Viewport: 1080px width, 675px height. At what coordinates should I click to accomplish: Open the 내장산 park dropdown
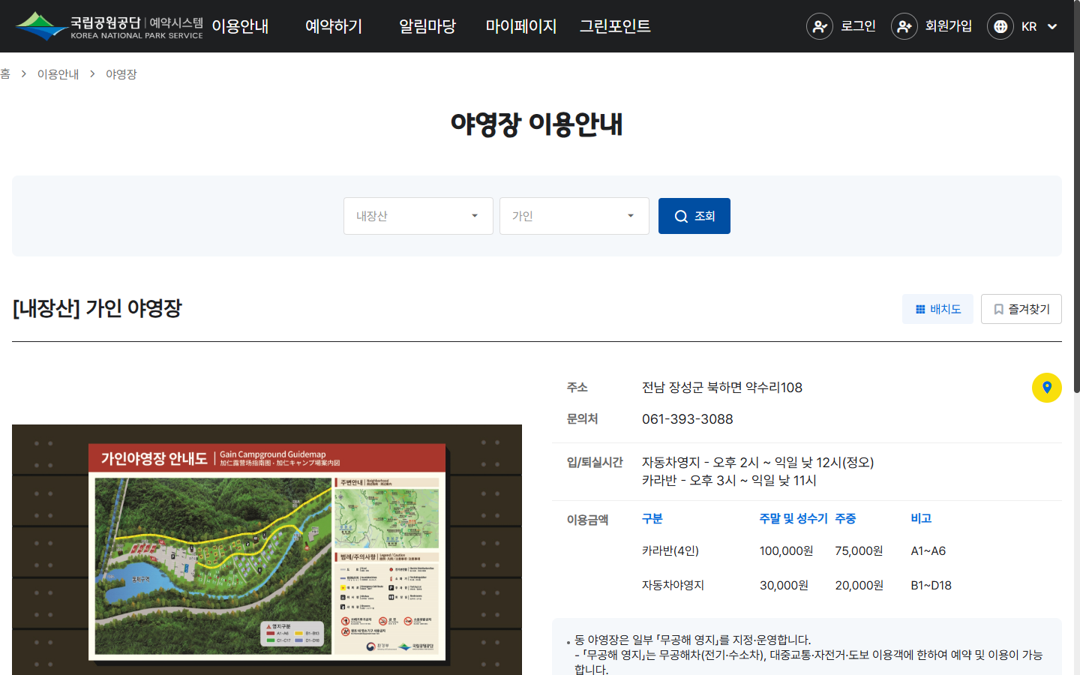pos(418,216)
